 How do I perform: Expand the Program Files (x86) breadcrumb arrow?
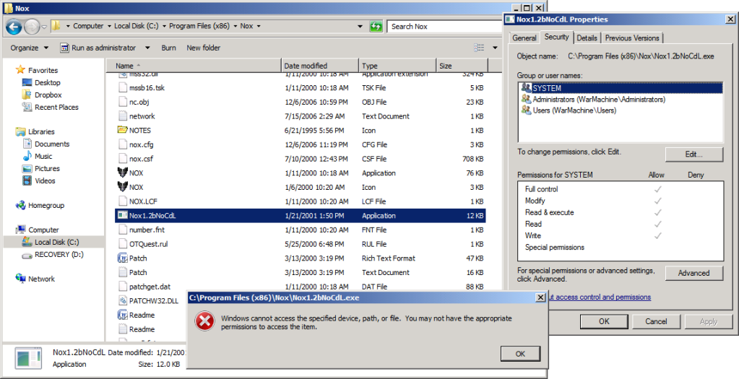coord(235,27)
